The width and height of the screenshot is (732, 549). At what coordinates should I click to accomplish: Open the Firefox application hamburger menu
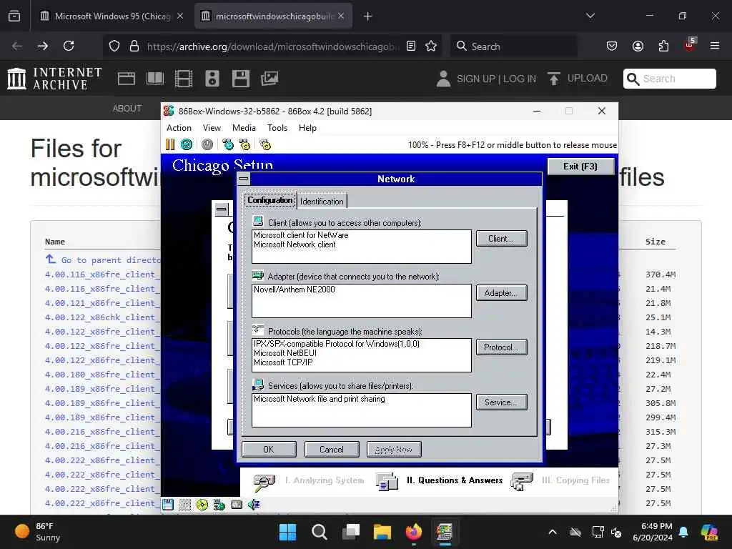(x=715, y=46)
